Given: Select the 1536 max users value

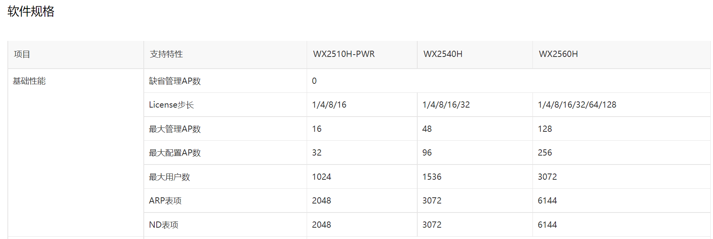Looking at the screenshot, I should (432, 177).
